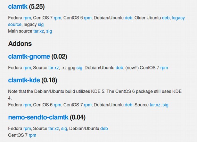The width and height of the screenshot is (197, 142).
Task: Download the clamtk-gnome Source tar.xz
Action: [54, 68]
